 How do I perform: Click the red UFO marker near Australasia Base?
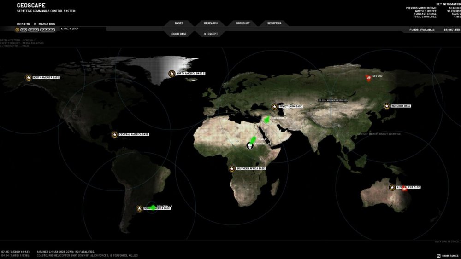pos(405,189)
